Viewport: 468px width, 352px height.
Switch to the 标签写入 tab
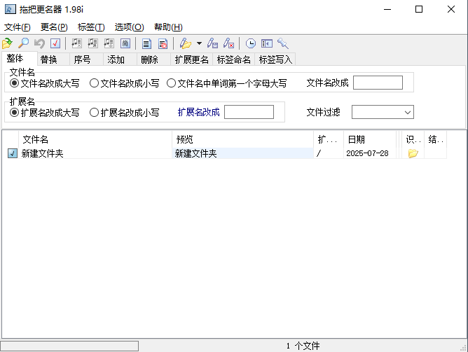point(275,59)
